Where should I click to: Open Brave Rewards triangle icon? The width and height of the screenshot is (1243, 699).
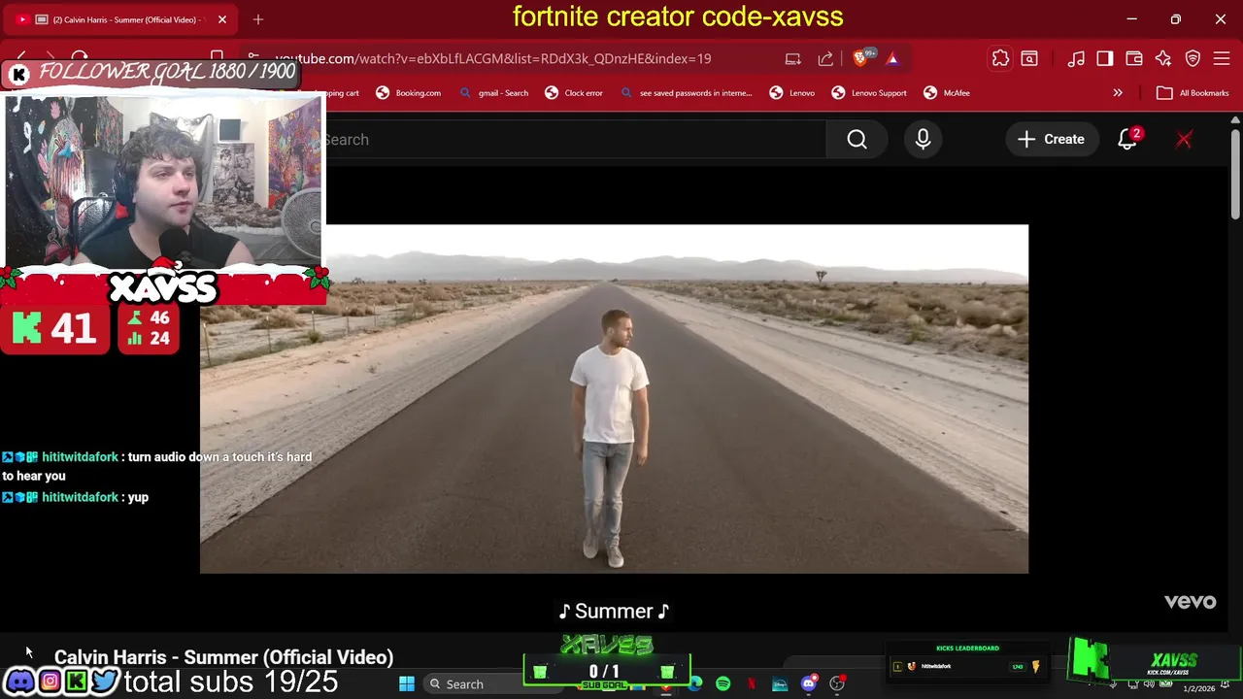892,58
